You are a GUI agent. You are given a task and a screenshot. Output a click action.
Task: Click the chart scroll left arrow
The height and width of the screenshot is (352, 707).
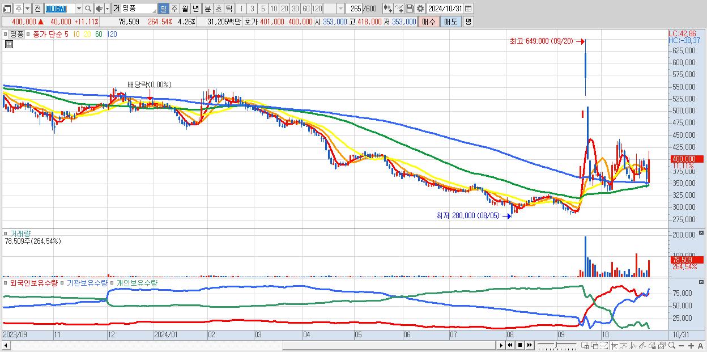(6, 345)
